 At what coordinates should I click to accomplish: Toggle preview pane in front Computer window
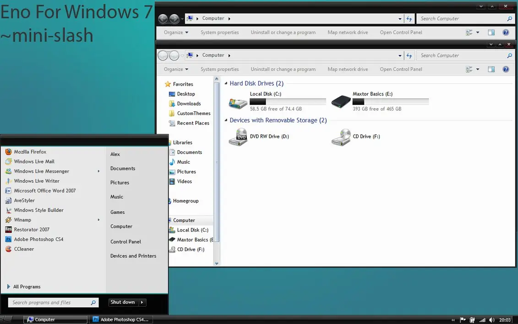491,69
